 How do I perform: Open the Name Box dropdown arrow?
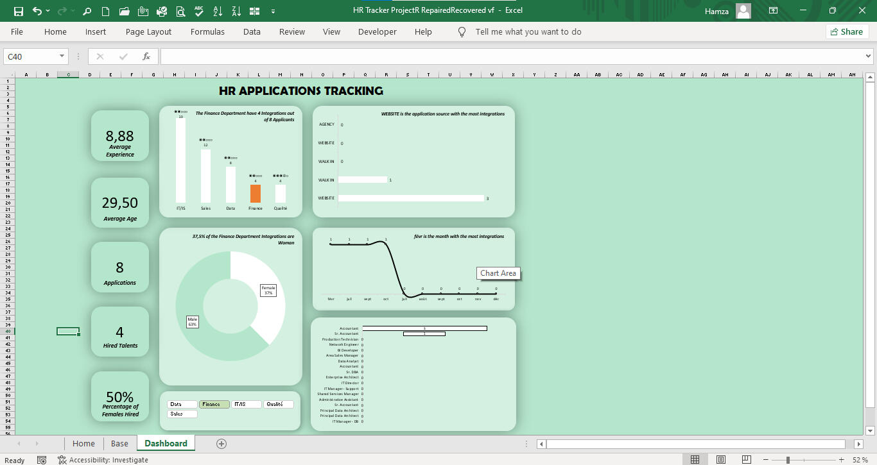click(62, 56)
